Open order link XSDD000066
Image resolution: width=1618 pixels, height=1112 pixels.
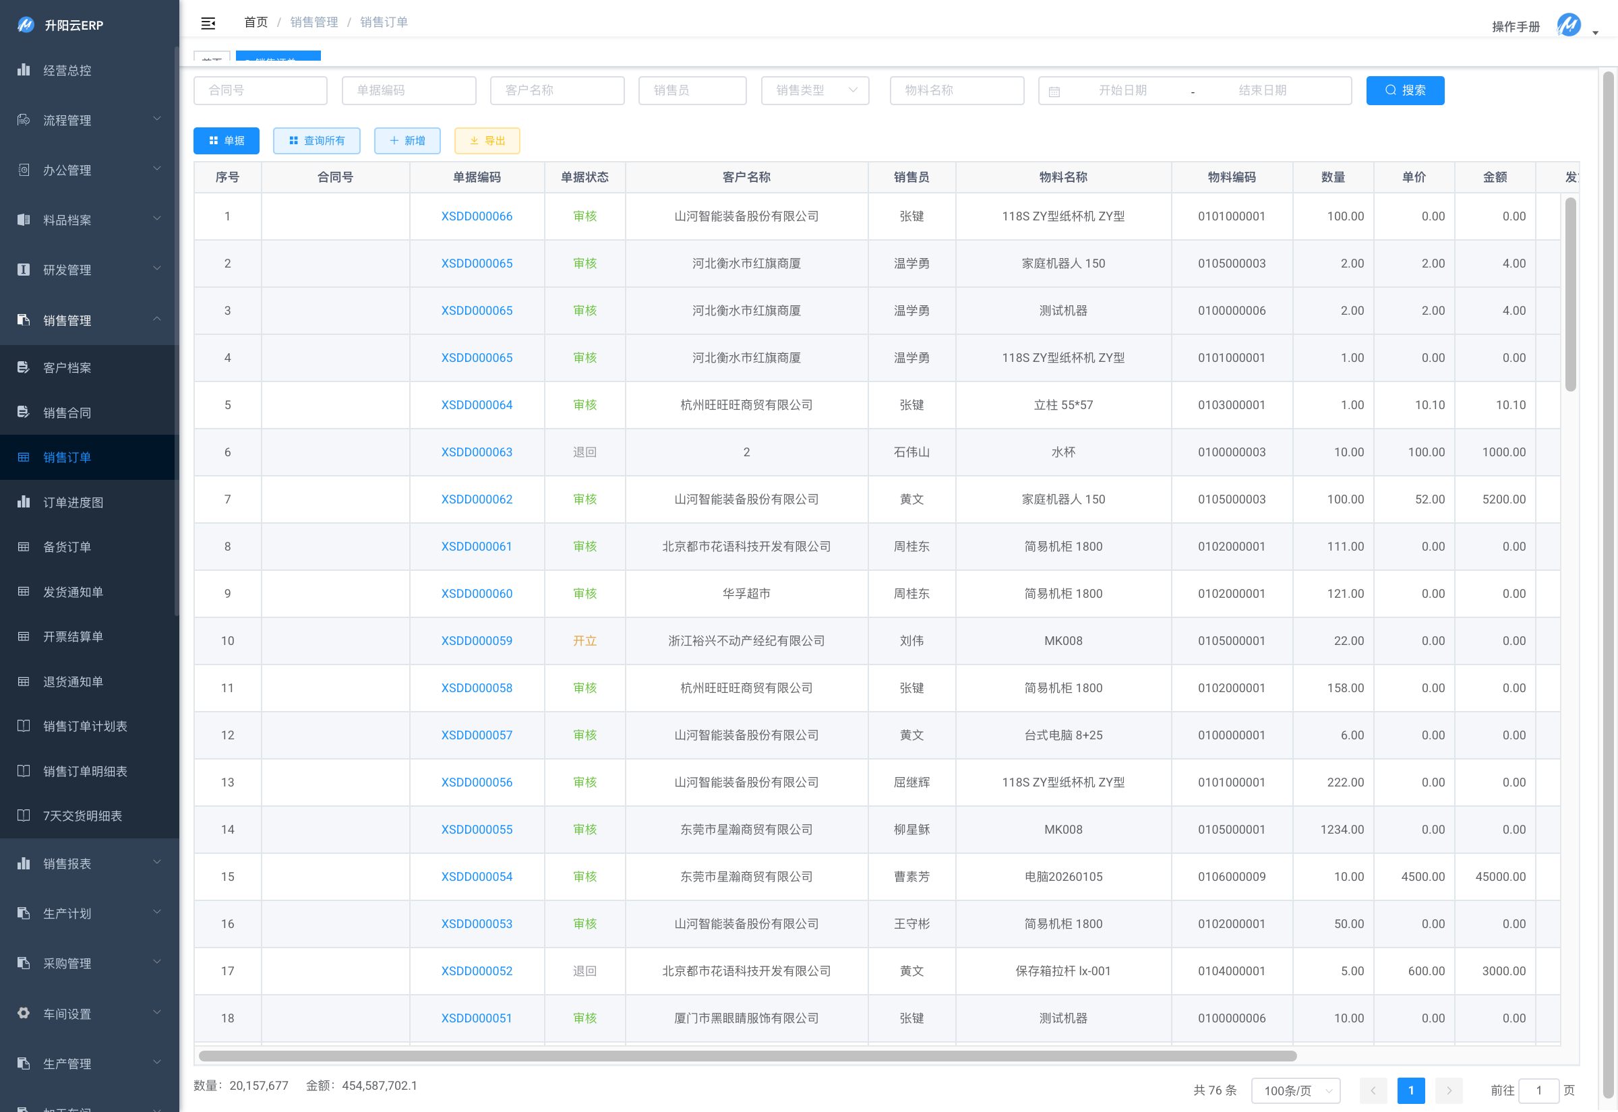477,216
